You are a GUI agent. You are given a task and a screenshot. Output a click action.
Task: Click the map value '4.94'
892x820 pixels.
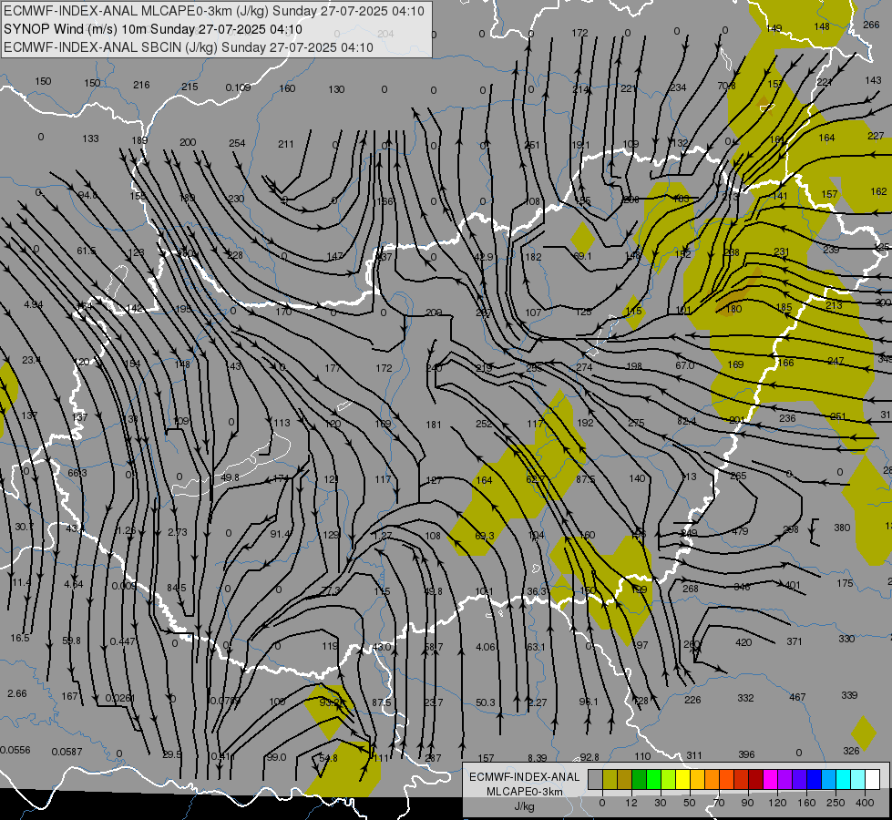(33, 304)
